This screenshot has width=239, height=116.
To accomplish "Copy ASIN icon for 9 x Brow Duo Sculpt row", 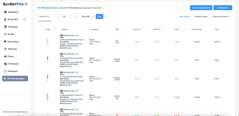I will click(75, 54).
